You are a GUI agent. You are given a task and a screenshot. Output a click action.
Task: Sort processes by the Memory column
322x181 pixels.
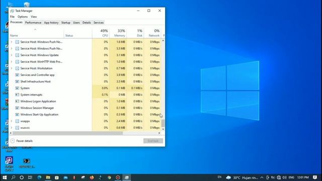[x=118, y=33]
